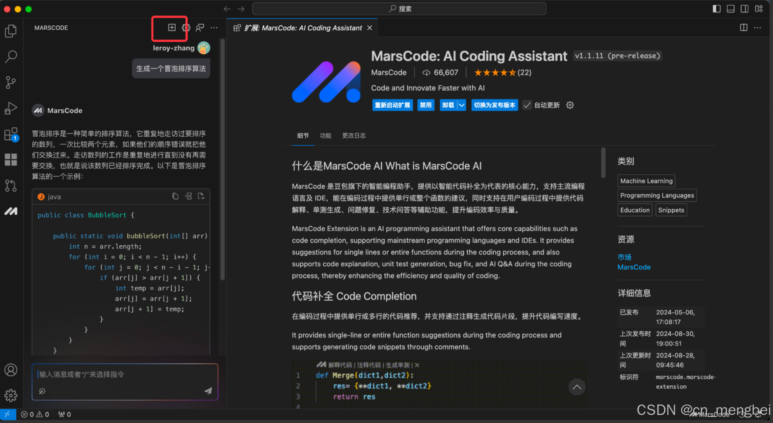The image size is (773, 423).
Task: Open the four-squares grid view icon
Action: 11,160
